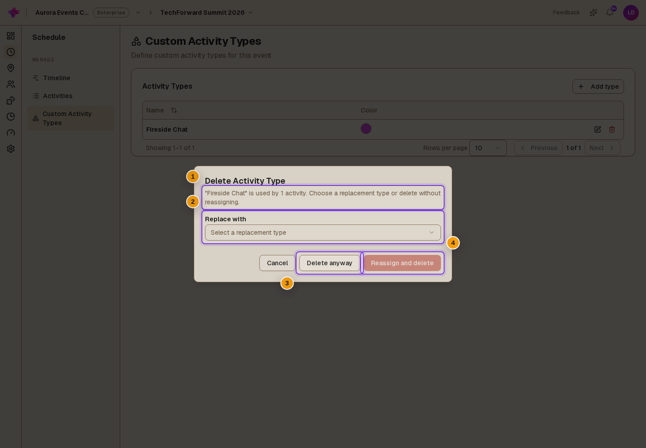Open the Feedback link
Image resolution: width=646 pixels, height=448 pixels.
point(566,13)
